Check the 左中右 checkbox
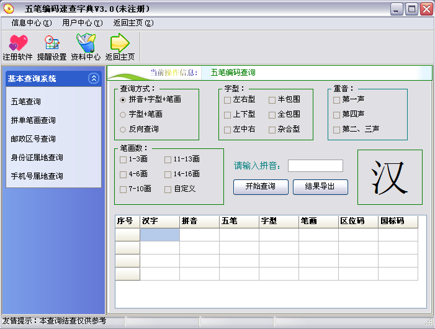Viewport: 435px width, 329px height. pyautogui.click(x=227, y=130)
